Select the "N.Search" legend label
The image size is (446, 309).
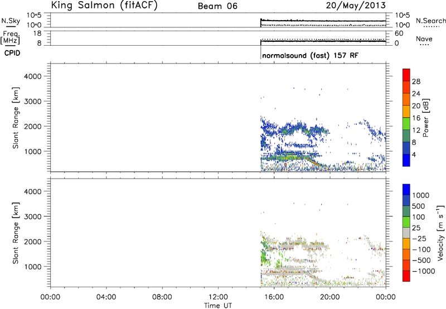tap(430, 21)
